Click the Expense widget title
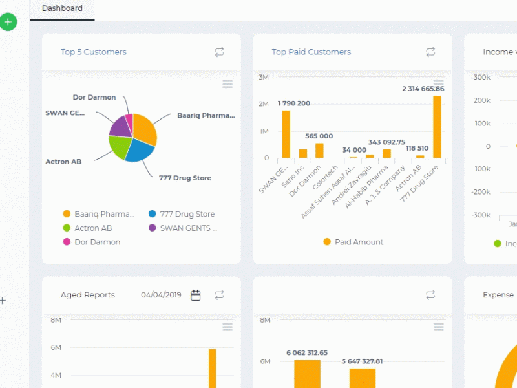 click(x=498, y=295)
